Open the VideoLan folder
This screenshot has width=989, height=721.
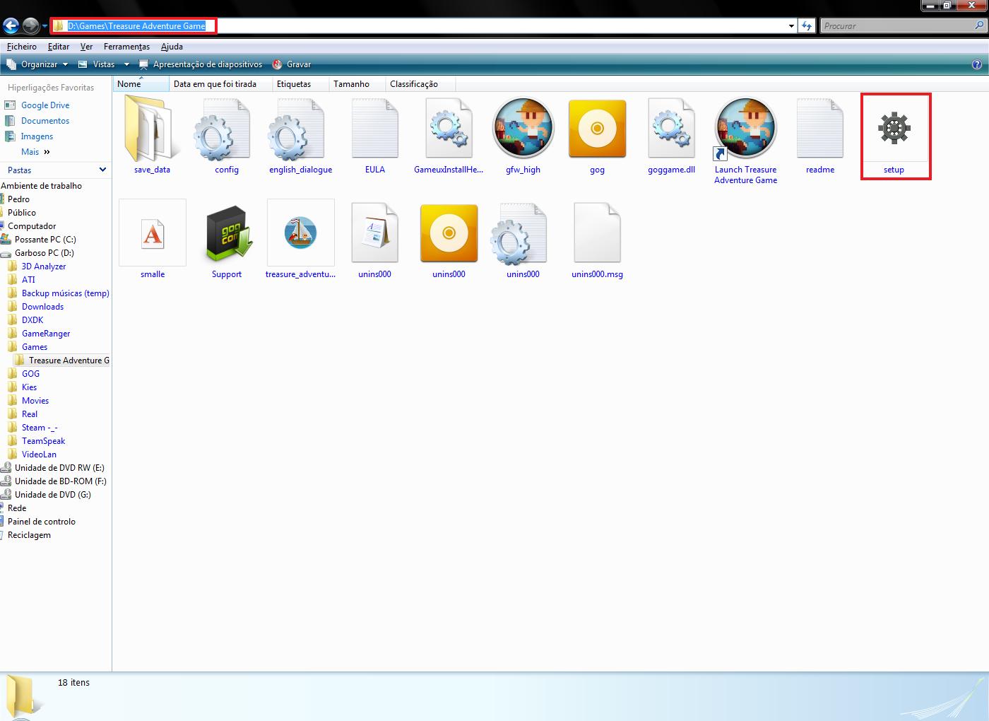pos(39,455)
